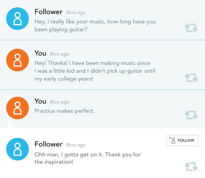Open Follower name above the guitar question
Viewport: 205px width, 178px height.
[x=48, y=12]
